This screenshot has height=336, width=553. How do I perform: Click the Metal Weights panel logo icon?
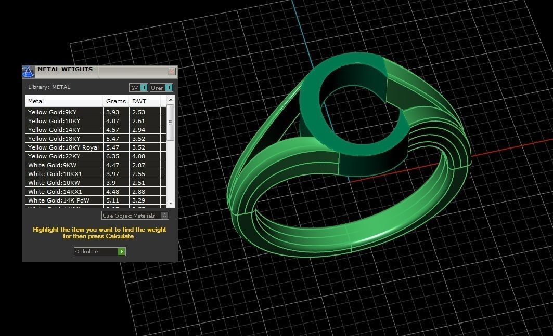point(28,72)
